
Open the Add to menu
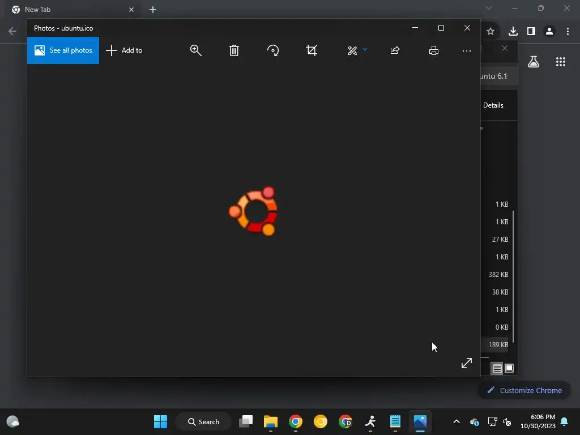tap(124, 50)
